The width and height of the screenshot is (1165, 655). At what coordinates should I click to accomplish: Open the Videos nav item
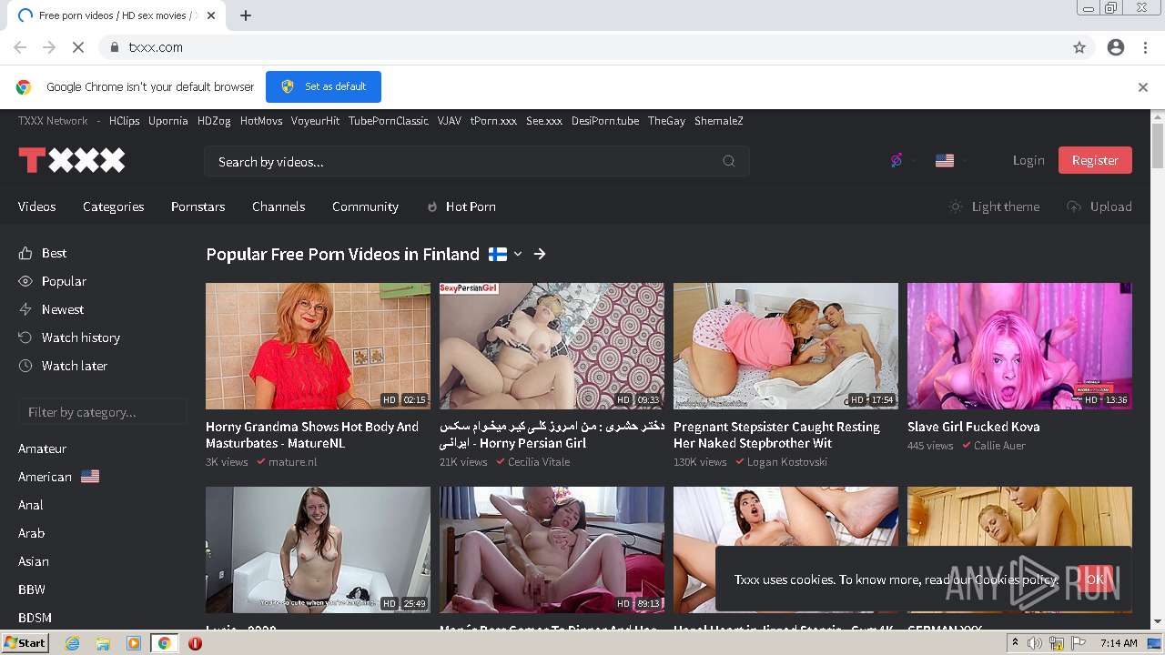37,207
